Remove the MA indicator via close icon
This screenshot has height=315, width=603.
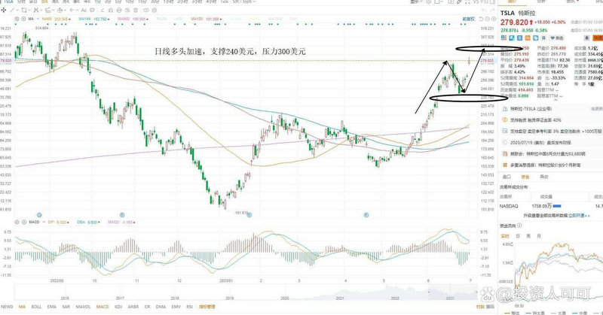(23, 19)
